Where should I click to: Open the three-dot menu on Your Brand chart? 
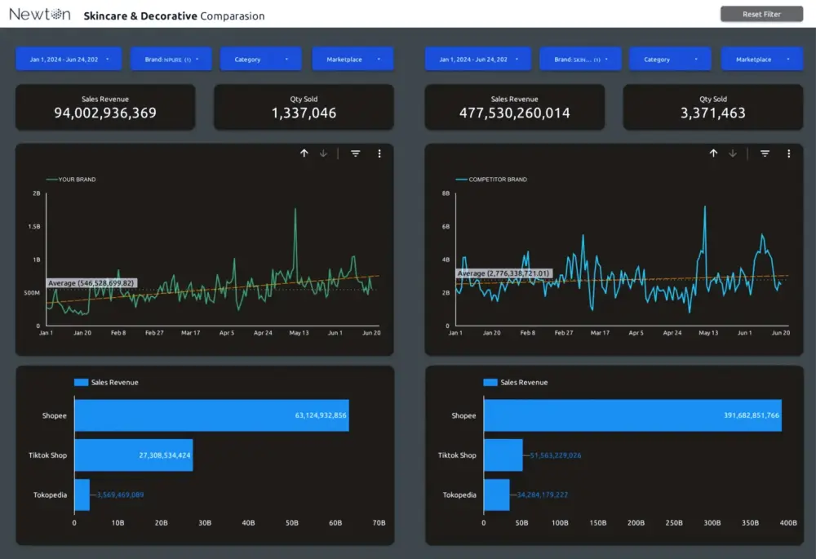click(x=379, y=153)
